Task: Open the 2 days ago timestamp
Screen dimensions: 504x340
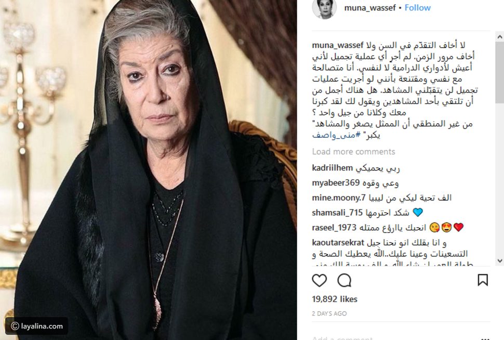Action: 329,313
